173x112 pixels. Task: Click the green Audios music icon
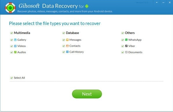[x=15, y=52]
